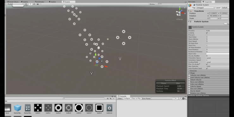Open scene effects image icon
The image size is (234, 117).
[x=38, y=4]
